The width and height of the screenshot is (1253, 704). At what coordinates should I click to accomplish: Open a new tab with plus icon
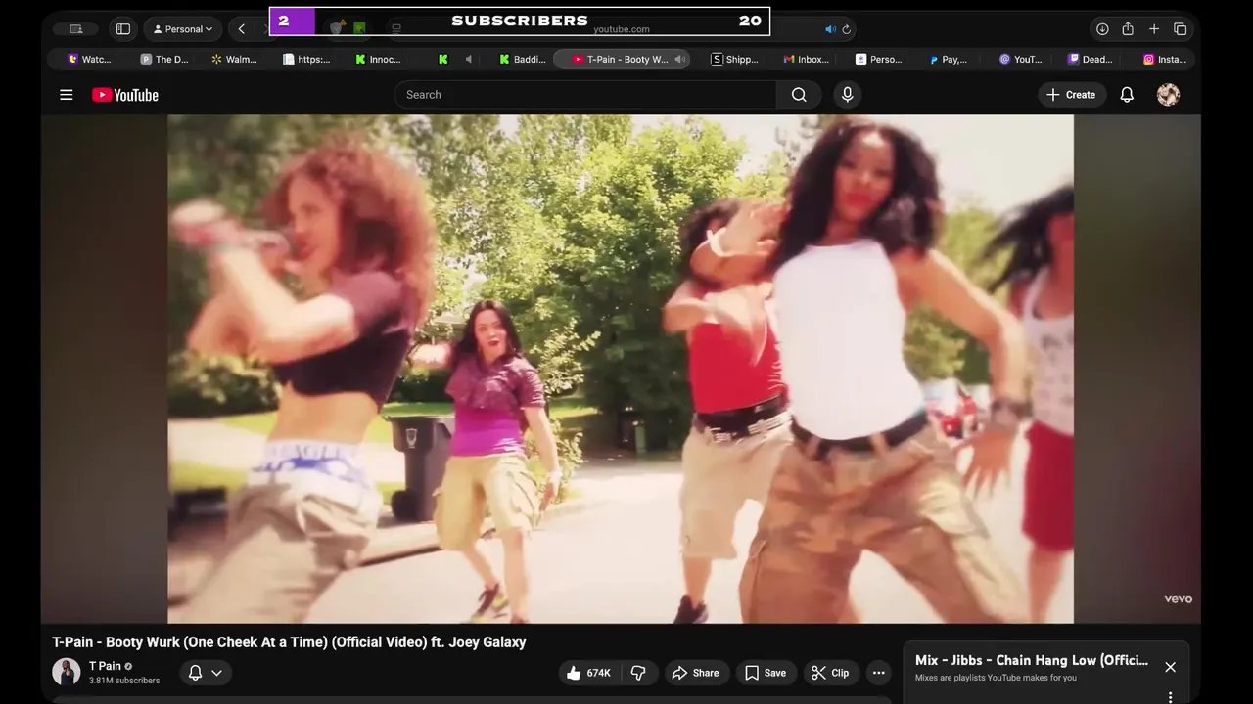pos(1154,29)
